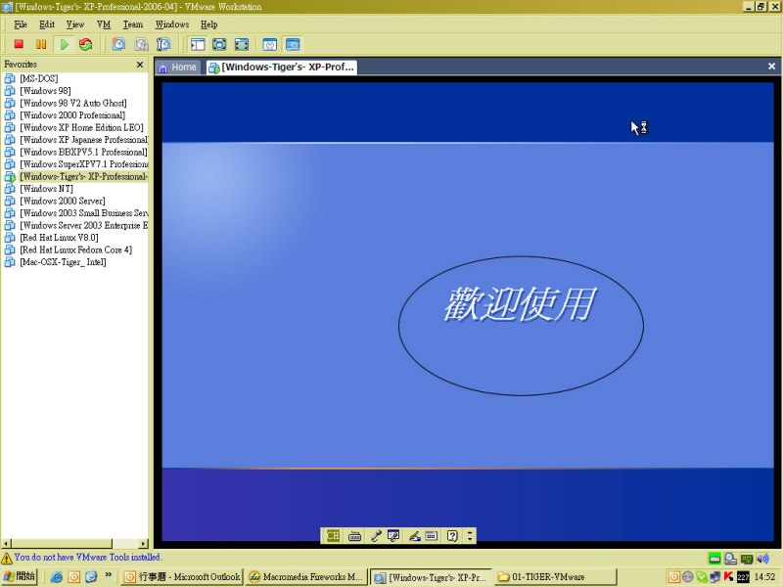The height and width of the screenshot is (587, 783).
Task: Click the Start button on taskbar
Action: pyautogui.click(x=20, y=576)
